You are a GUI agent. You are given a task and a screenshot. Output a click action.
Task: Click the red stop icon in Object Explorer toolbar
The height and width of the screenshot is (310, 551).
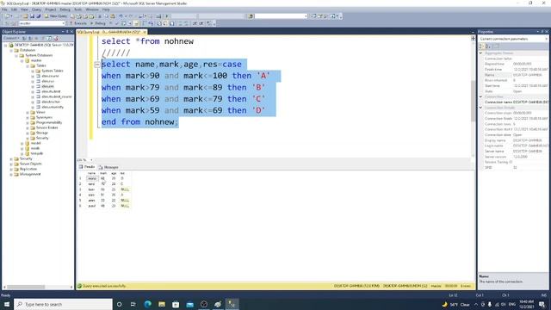[56, 38]
